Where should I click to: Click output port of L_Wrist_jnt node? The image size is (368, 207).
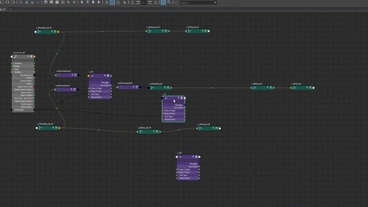pos(313,88)
